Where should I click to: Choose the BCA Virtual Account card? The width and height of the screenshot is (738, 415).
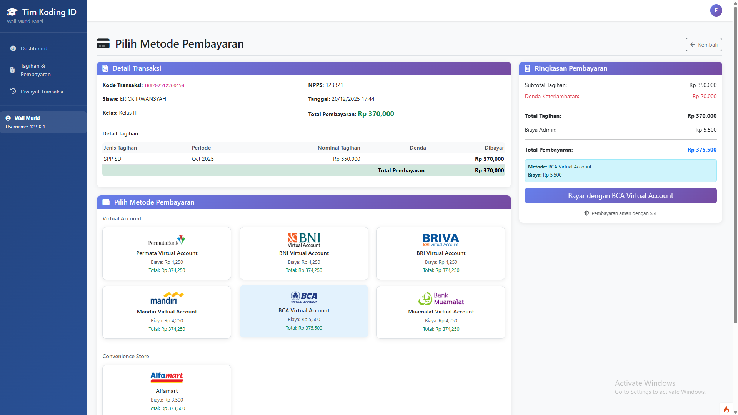pos(304,311)
